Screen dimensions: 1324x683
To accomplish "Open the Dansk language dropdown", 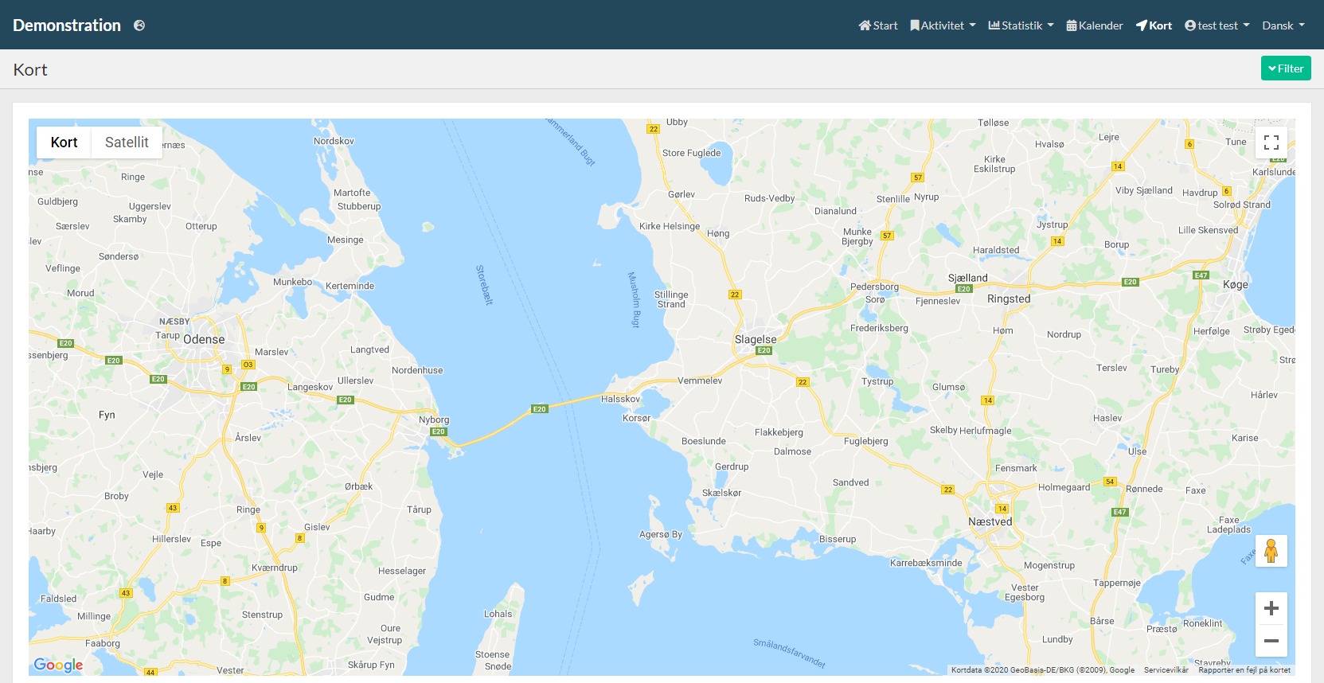I will point(1283,25).
